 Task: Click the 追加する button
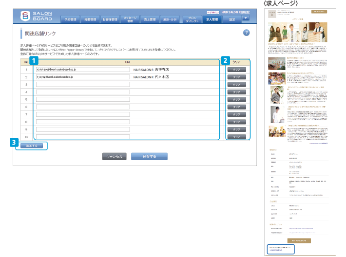coord(31,146)
